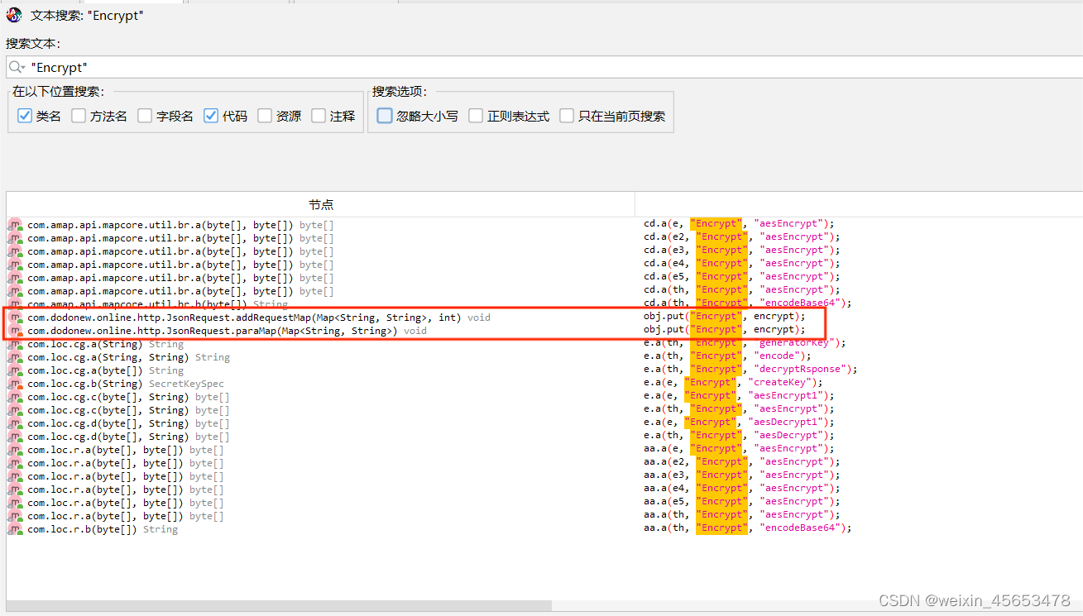Click method icon of JsonRequest.paraMap row
This screenshot has width=1083, height=616.
pyautogui.click(x=16, y=331)
